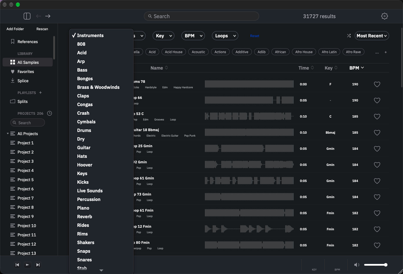403x274 pixels.
Task: Open the Most Recent sort dropdown
Action: click(372, 36)
